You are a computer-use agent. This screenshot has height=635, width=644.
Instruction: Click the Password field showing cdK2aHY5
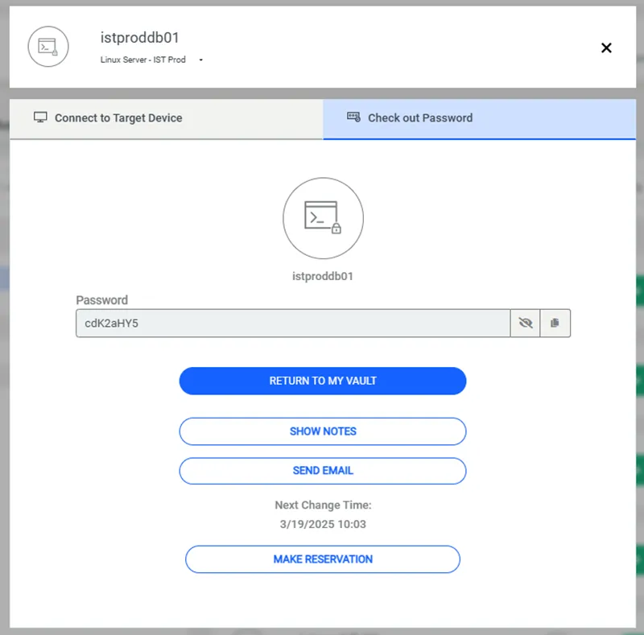(x=293, y=324)
